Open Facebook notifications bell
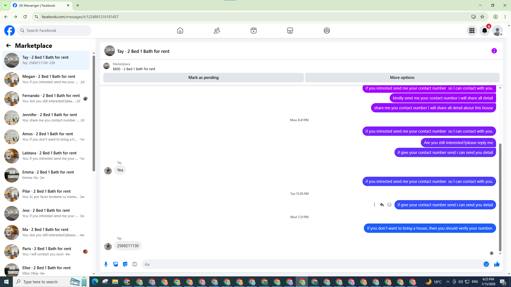This screenshot has width=511, height=287. pos(484,31)
